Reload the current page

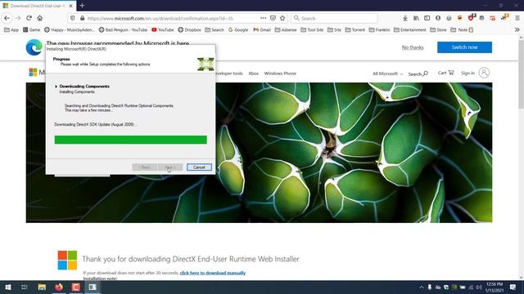[29, 18]
